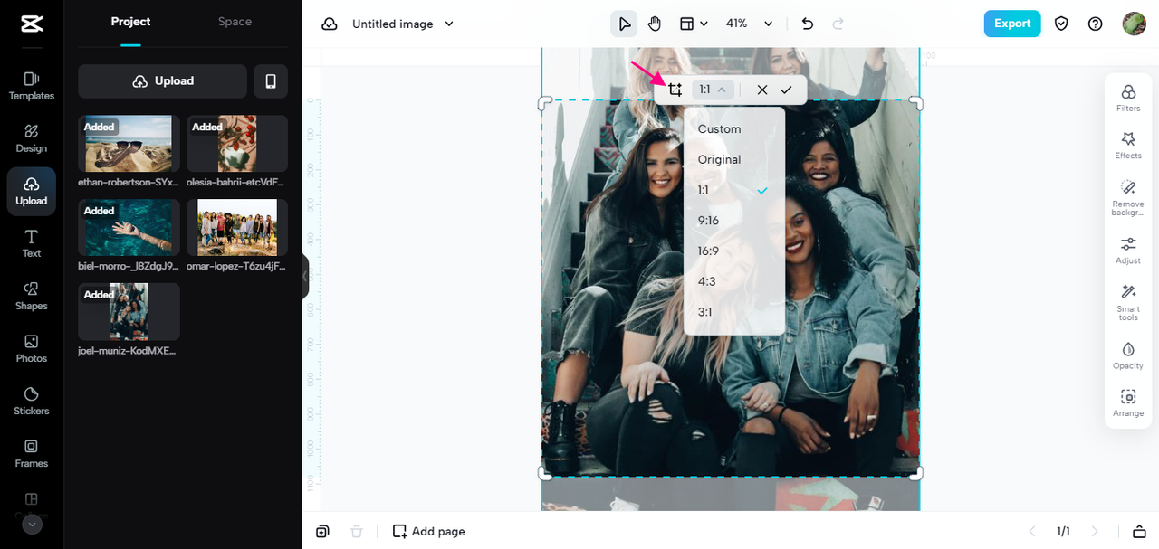Confirm the crop with the checkmark
The width and height of the screenshot is (1159, 549).
[786, 90]
